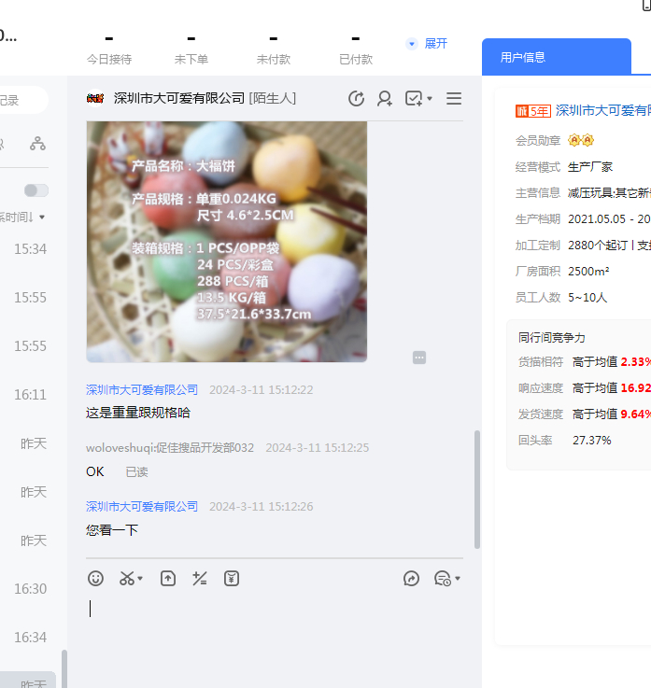Open the 大福饼 product image
Image resolution: width=651 pixels, height=688 pixels.
coord(227,241)
